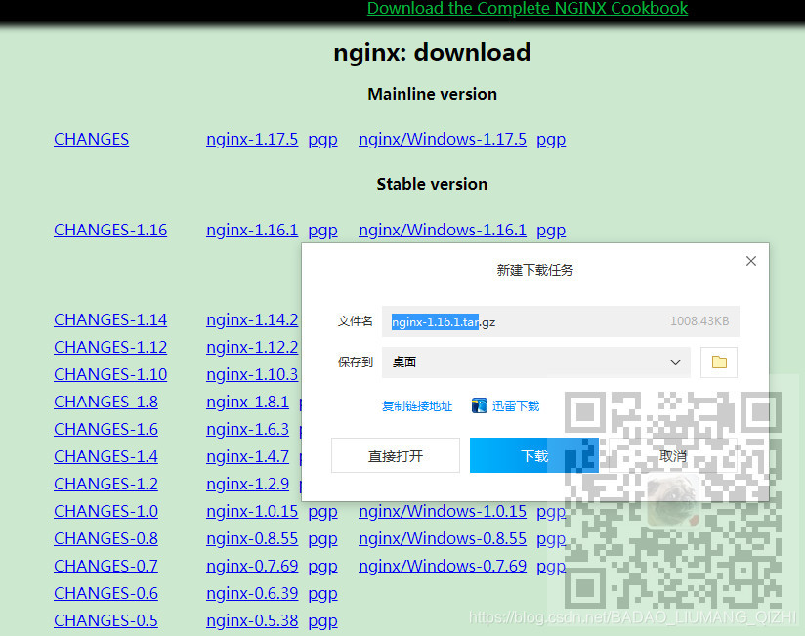Open pgp signature for nginx-1.0.15
The height and width of the screenshot is (636, 805).
(323, 512)
